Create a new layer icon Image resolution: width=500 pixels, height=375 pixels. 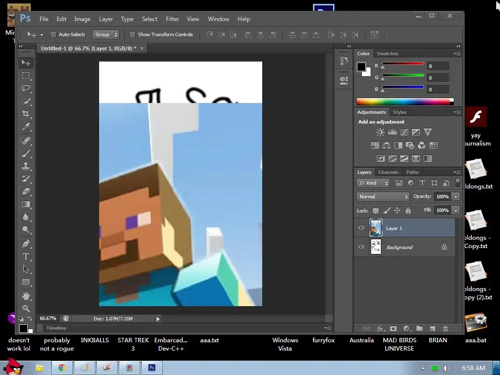[x=433, y=329]
